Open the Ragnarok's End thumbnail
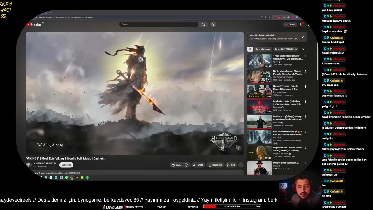The height and width of the screenshot is (210, 373). point(259,153)
